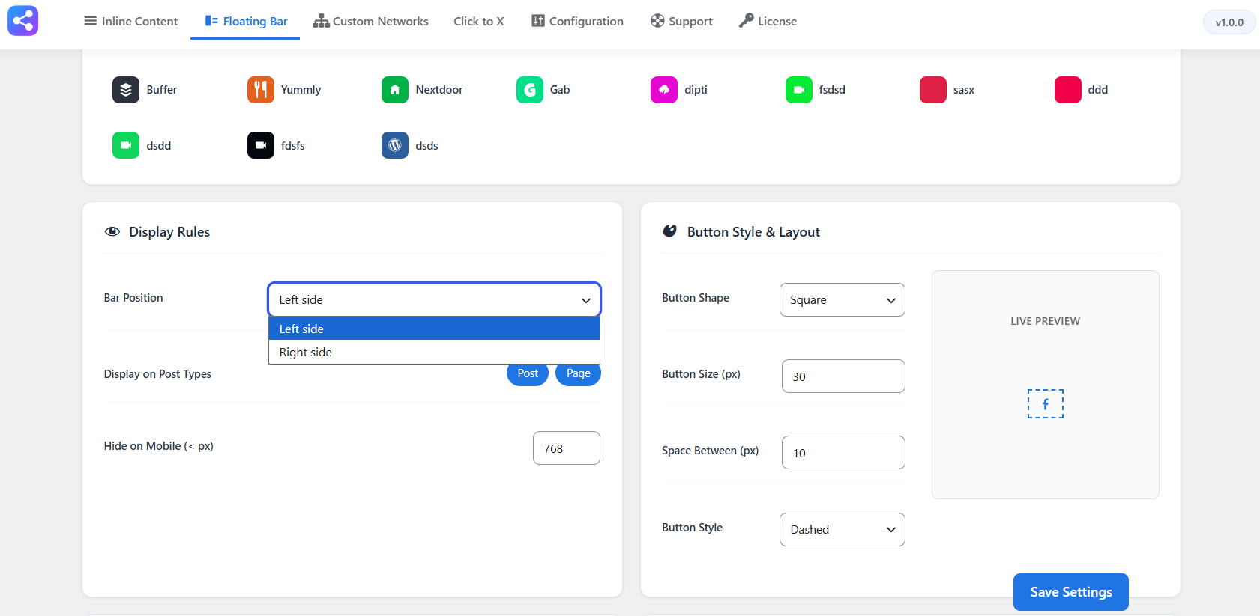Open the Inline Content tab
Viewport: 1260px width, 616px height.
(131, 21)
